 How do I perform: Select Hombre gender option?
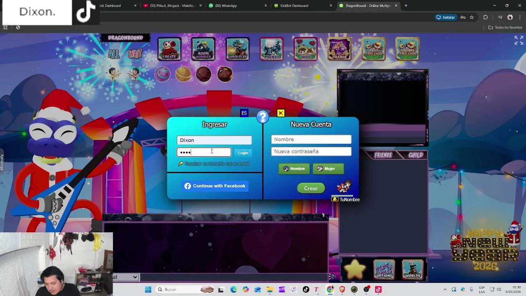pyautogui.click(x=294, y=169)
